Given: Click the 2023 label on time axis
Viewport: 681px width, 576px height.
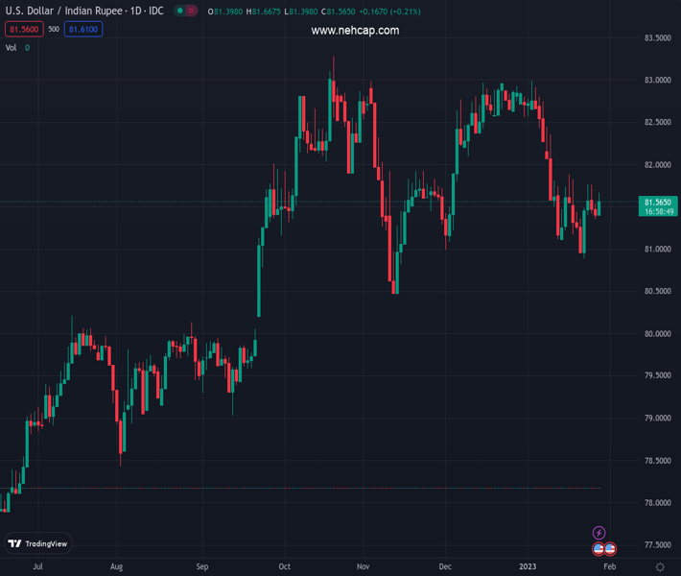Looking at the screenshot, I should point(530,567).
